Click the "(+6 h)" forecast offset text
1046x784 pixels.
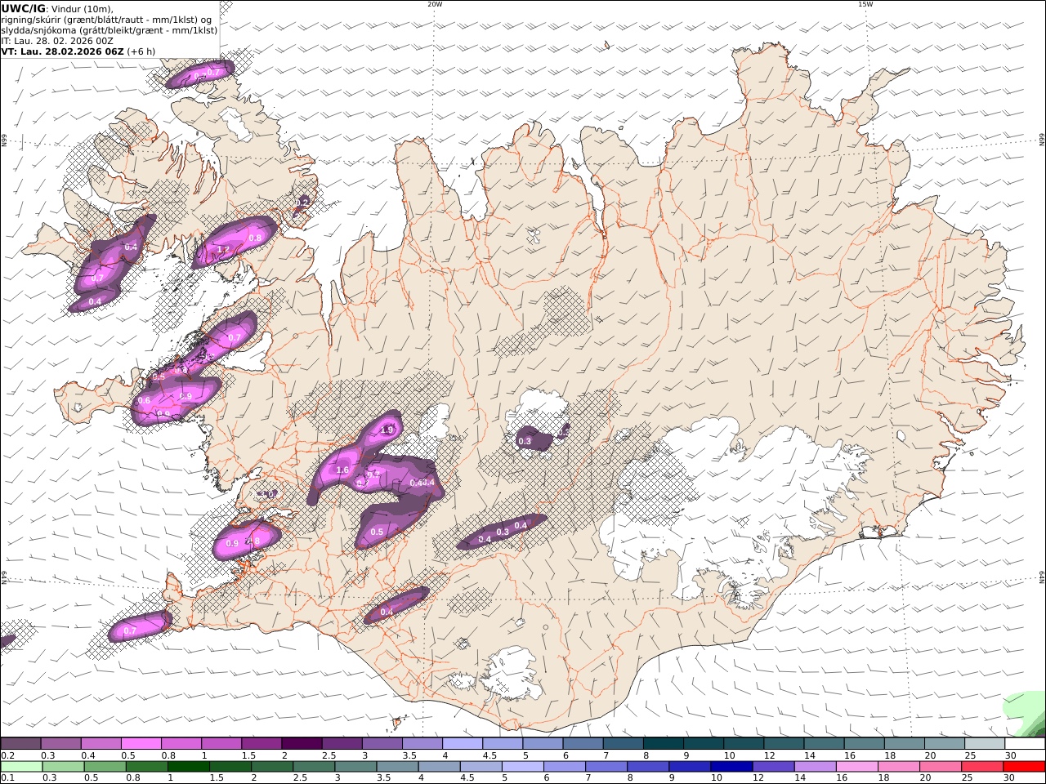[141, 51]
